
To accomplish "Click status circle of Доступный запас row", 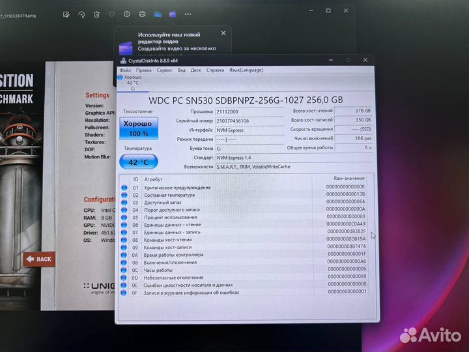I will click(124, 203).
